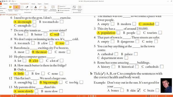This screenshot has width=173, height=97.
Task: Expand the Stamp dropdown arrow
Action: [x=36, y=11]
